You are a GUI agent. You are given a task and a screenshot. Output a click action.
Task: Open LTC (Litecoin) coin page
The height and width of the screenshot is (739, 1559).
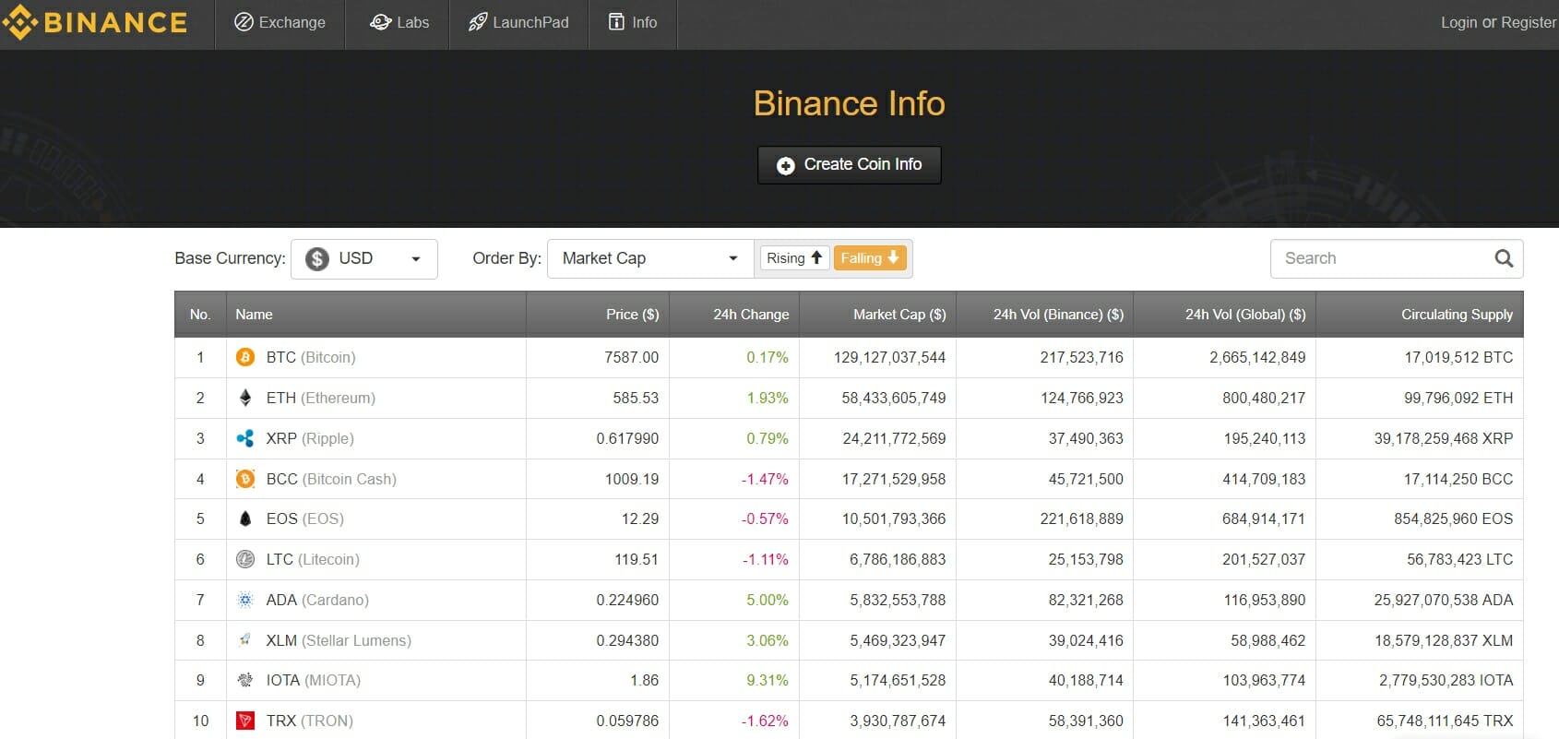(x=313, y=559)
